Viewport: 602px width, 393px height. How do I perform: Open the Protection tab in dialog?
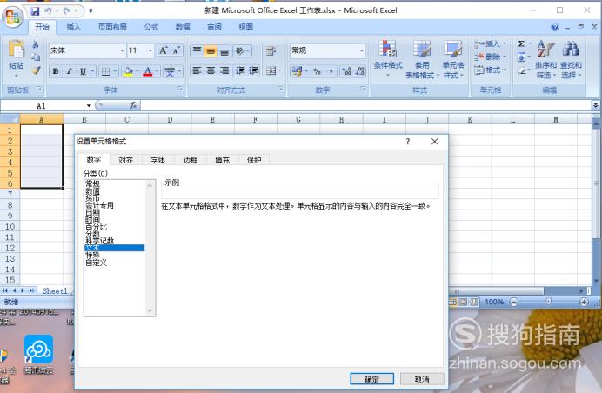click(254, 160)
